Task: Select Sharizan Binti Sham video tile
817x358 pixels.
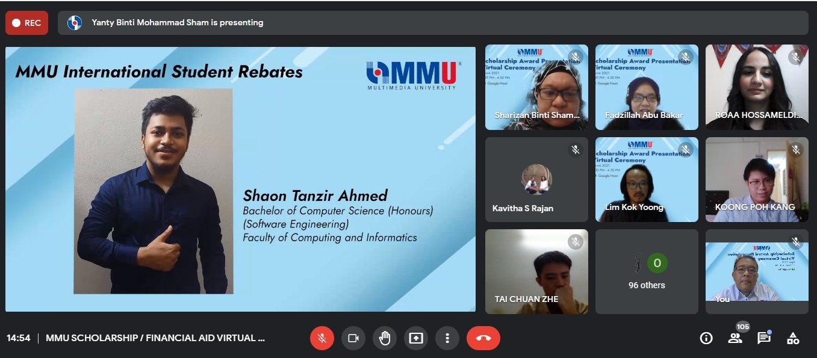Action: 536,87
